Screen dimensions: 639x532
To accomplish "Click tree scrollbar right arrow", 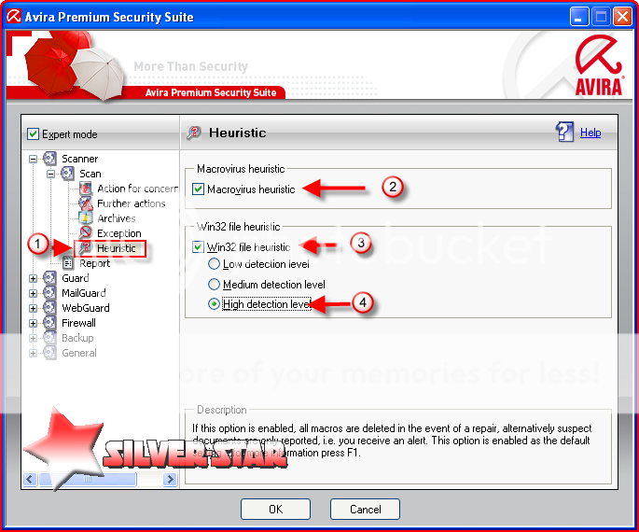I will tap(171, 479).
